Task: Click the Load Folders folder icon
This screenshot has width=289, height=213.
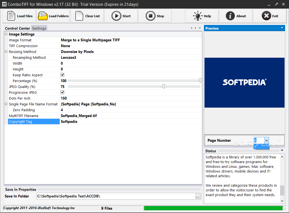Action: [43, 16]
